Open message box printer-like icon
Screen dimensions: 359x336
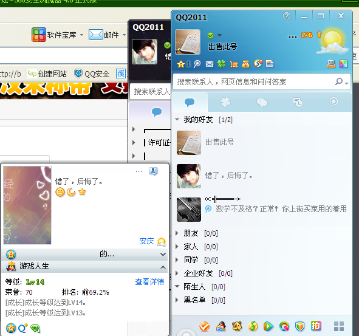coord(331,64)
